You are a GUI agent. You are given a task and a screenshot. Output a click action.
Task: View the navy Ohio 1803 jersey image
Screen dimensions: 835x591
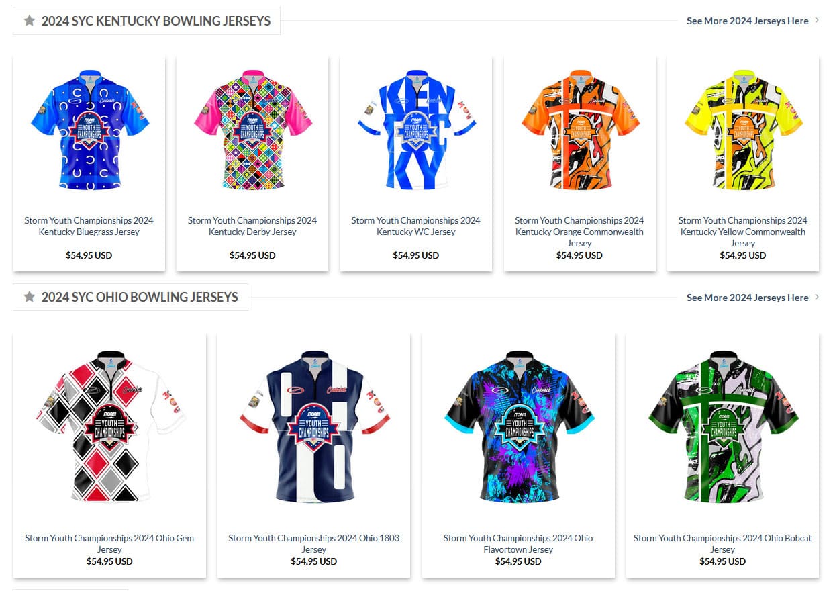tap(314, 426)
